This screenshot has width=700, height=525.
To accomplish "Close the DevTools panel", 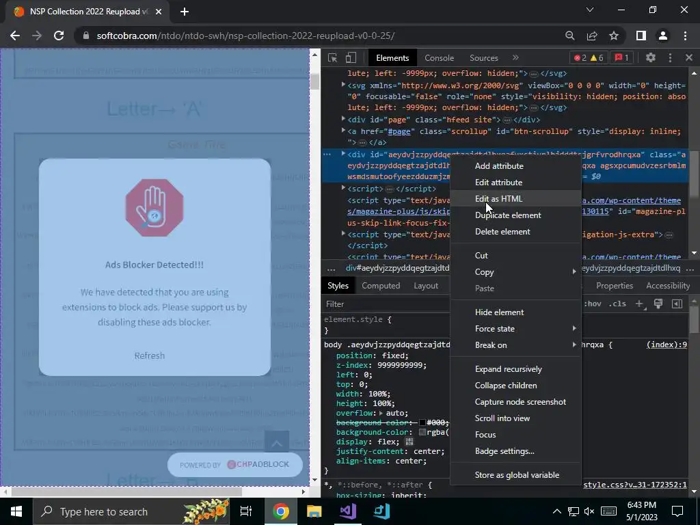I will click(689, 57).
